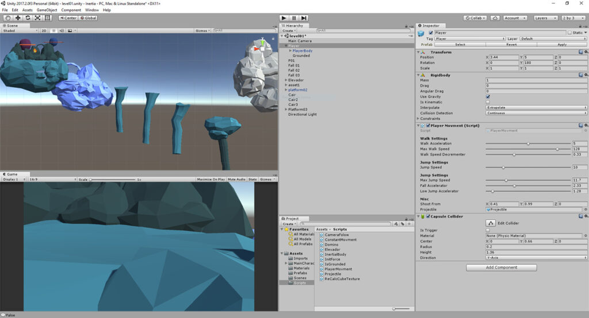Expand the Constraints section under Rigidbody
This screenshot has height=318, width=589.
pos(418,119)
